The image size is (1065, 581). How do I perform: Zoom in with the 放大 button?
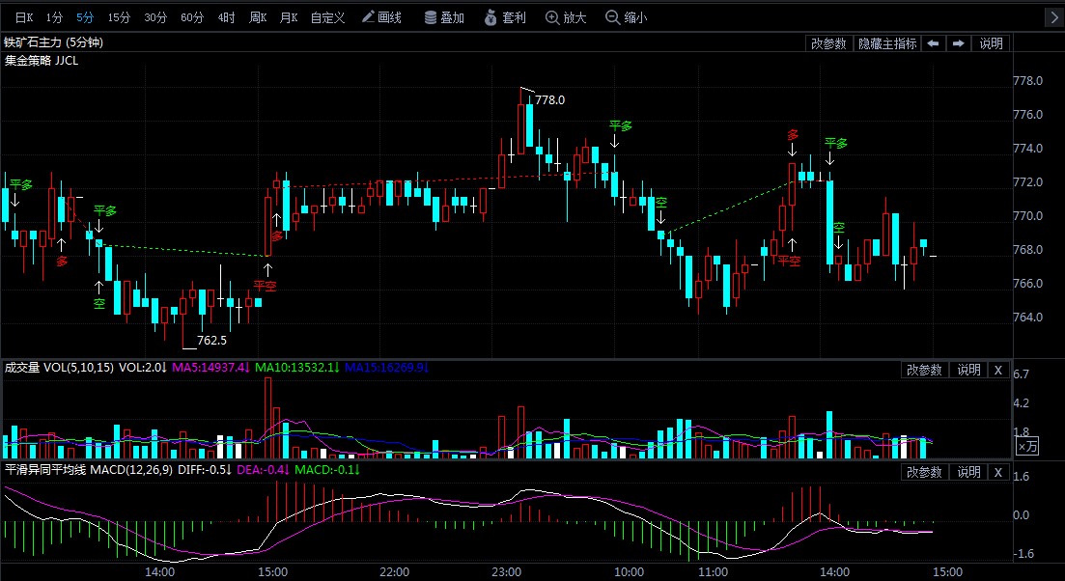567,17
